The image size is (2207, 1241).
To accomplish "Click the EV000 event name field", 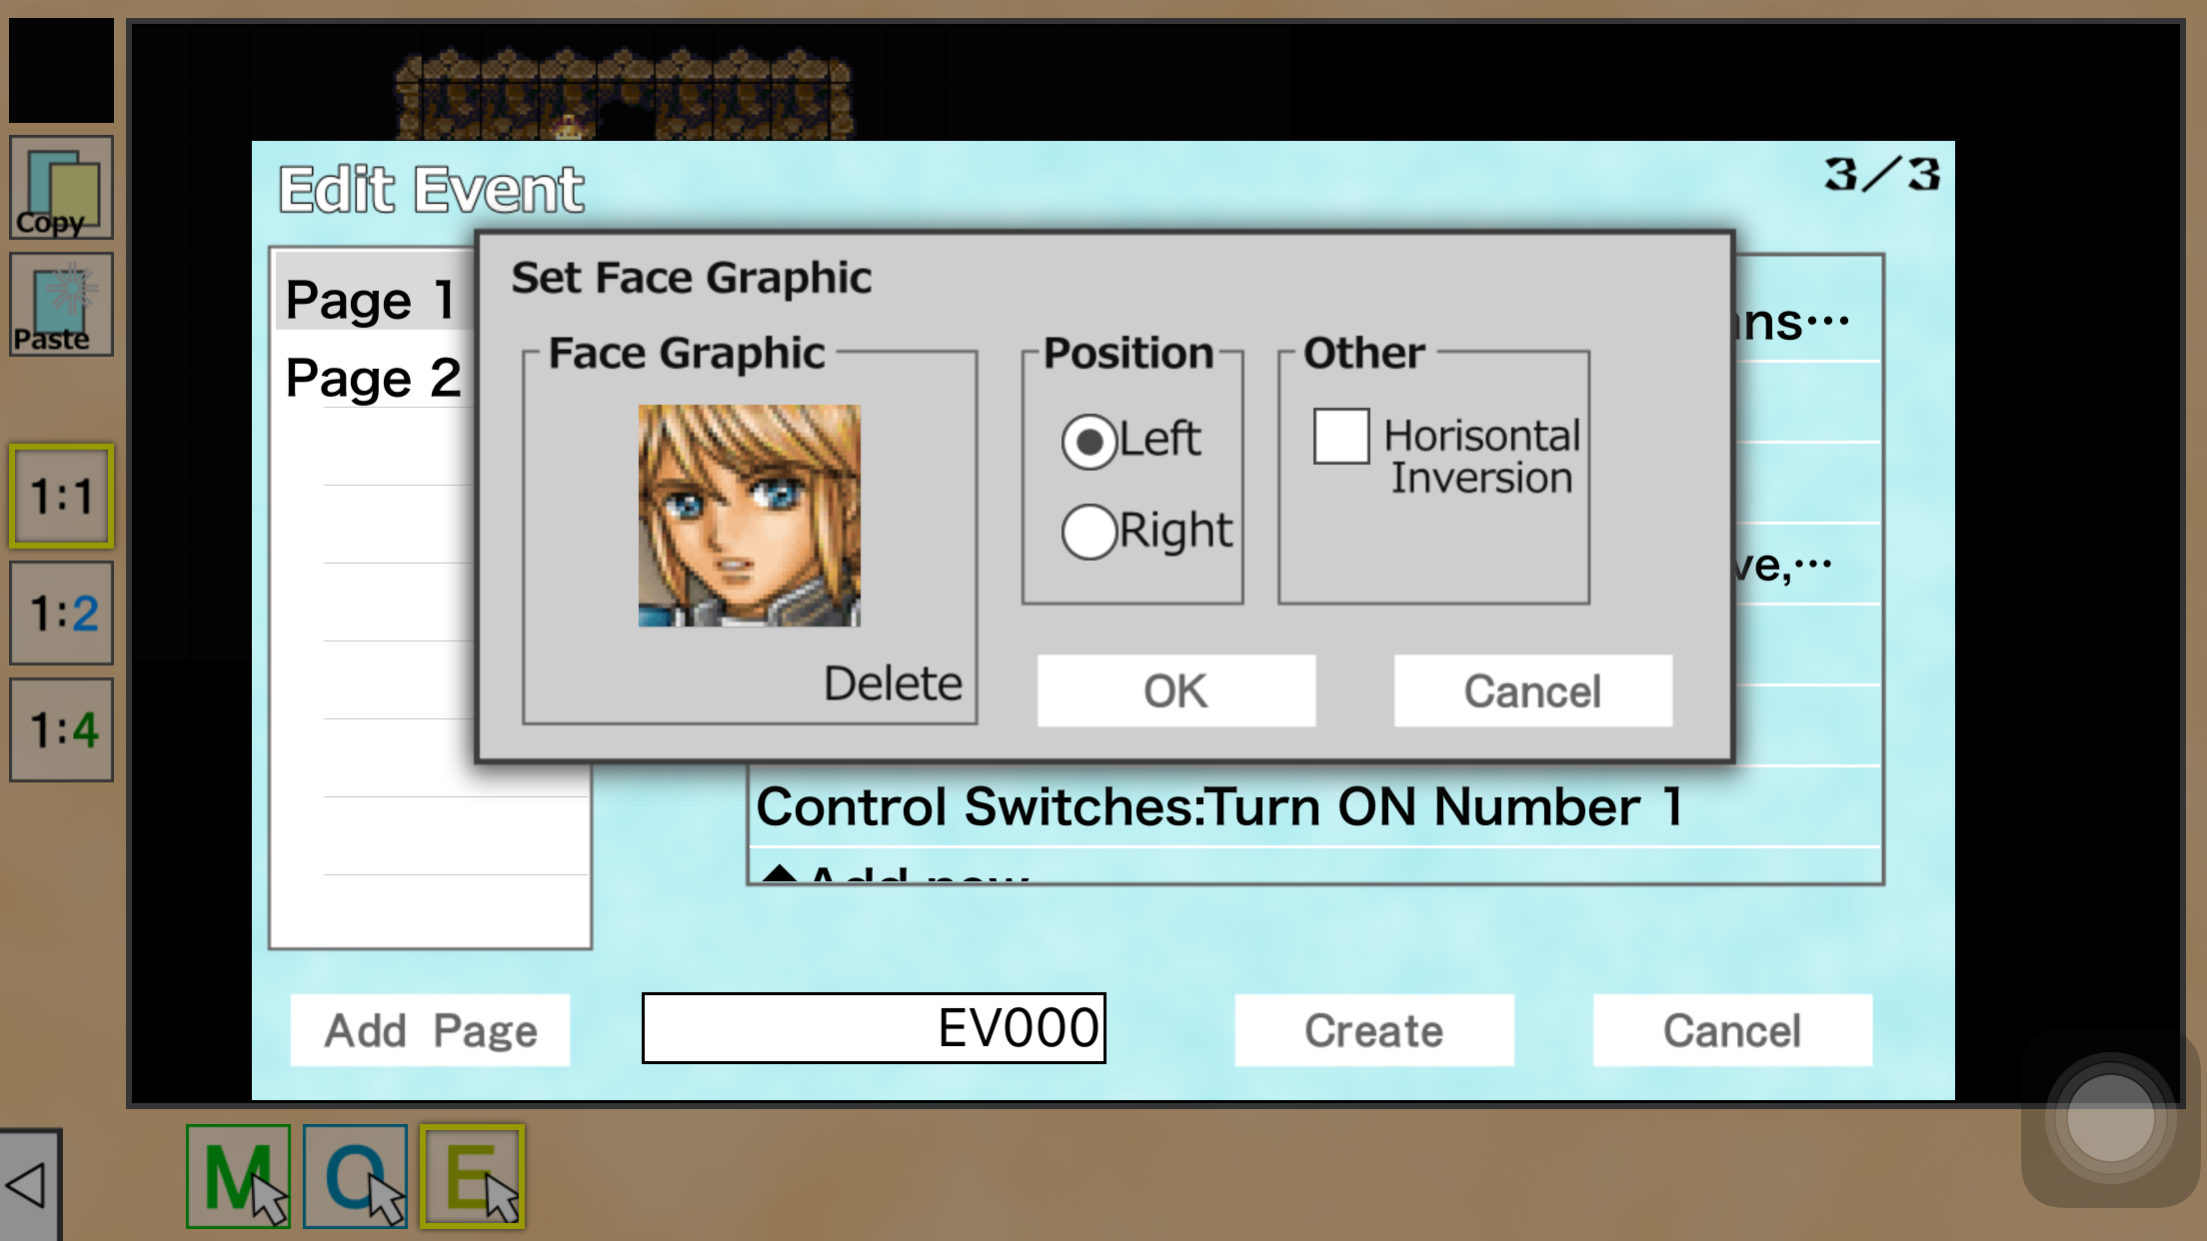I will [874, 1028].
